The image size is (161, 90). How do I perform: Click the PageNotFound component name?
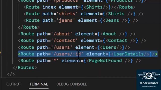pos(105,61)
